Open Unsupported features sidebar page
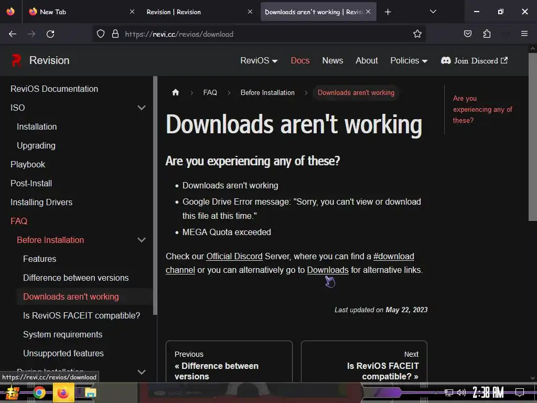The width and height of the screenshot is (537, 403). click(x=63, y=353)
